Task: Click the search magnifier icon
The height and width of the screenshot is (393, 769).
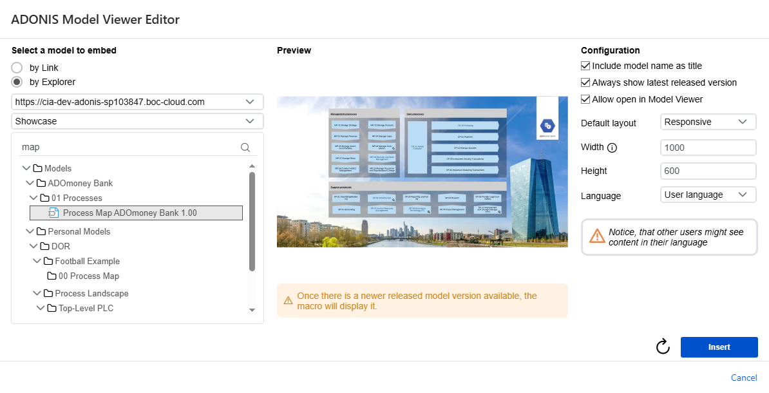Action: click(245, 147)
